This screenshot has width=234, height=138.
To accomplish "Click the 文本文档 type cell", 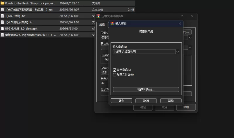I will (x=97, y=10).
